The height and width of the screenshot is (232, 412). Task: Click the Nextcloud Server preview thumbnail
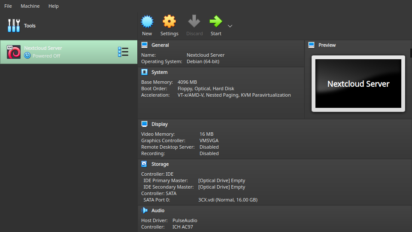pos(358,84)
